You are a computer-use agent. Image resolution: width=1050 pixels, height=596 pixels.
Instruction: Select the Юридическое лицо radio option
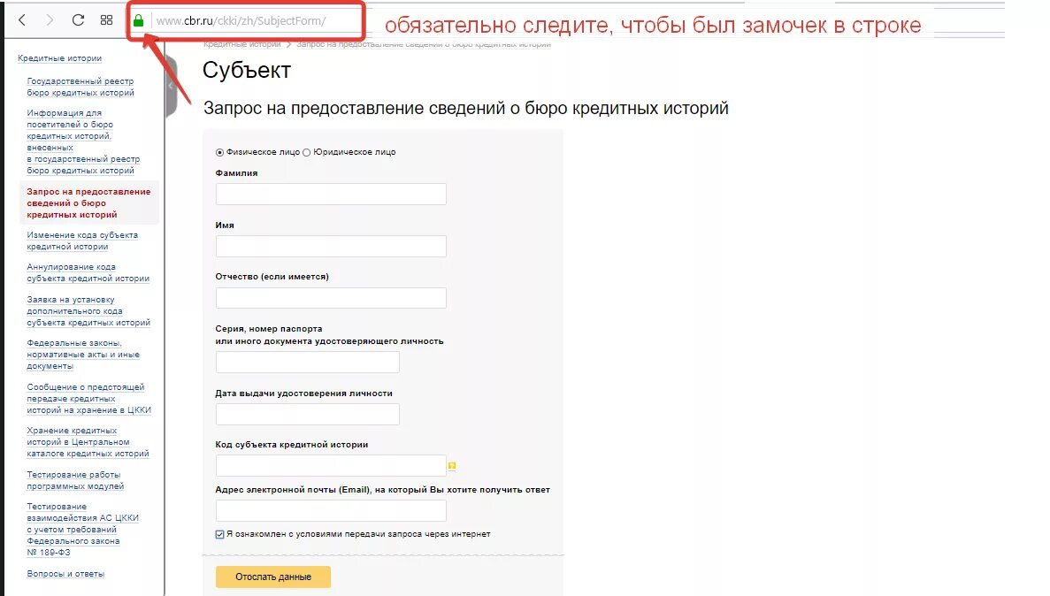(307, 153)
